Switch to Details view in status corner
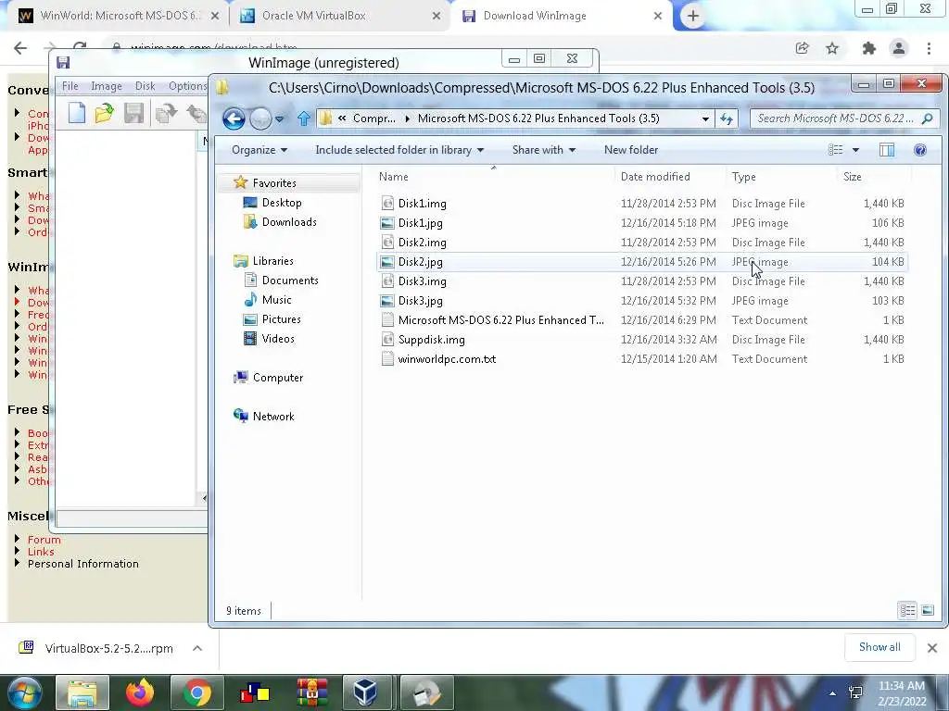This screenshot has height=711, width=949. click(x=907, y=610)
